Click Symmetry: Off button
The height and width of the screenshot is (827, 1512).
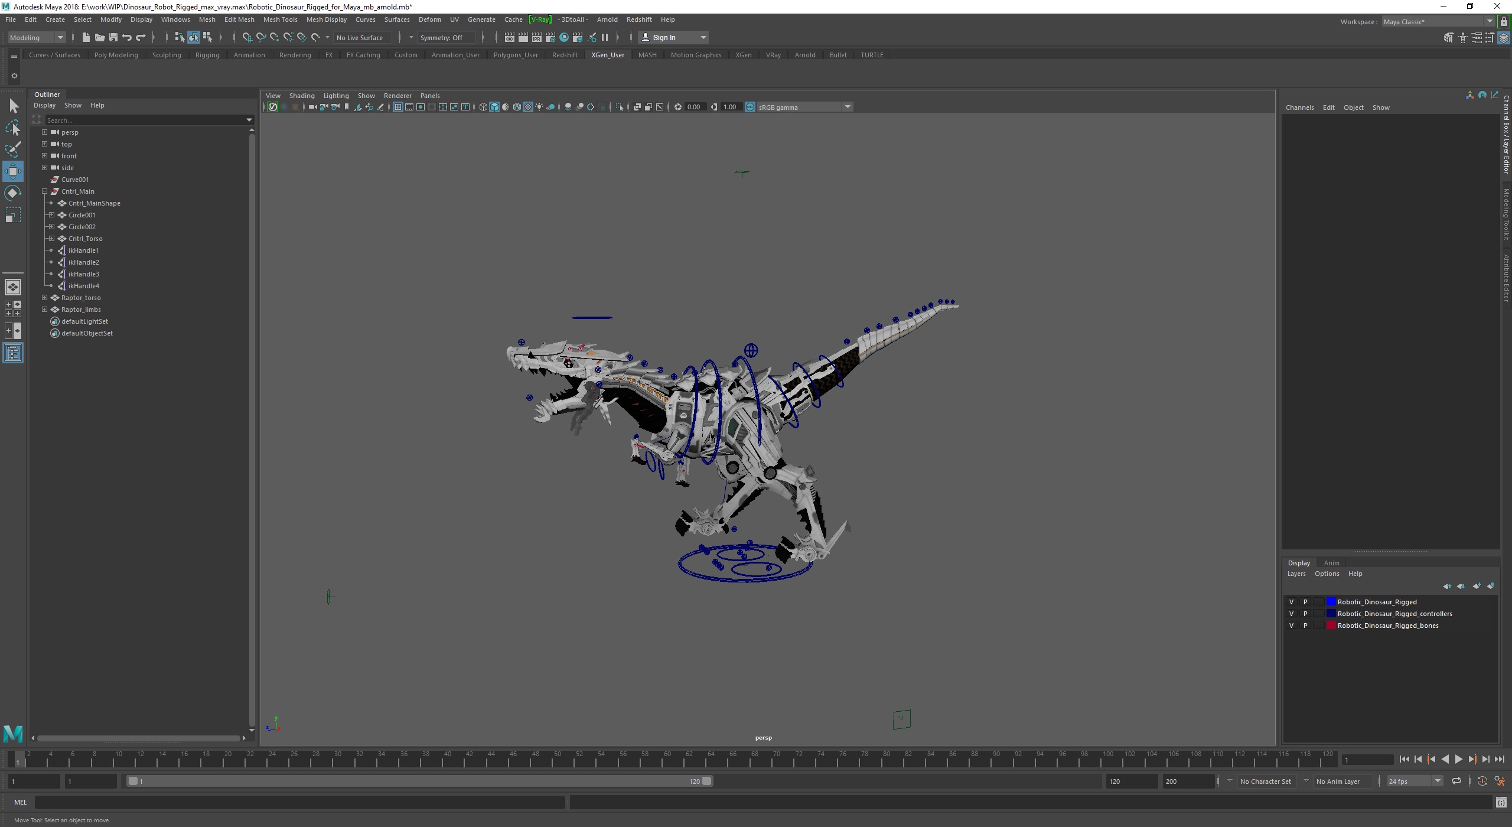click(x=446, y=37)
